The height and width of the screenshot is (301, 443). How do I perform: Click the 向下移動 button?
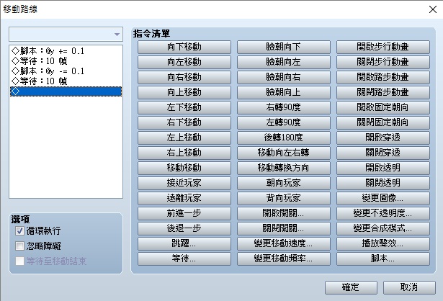coord(184,47)
